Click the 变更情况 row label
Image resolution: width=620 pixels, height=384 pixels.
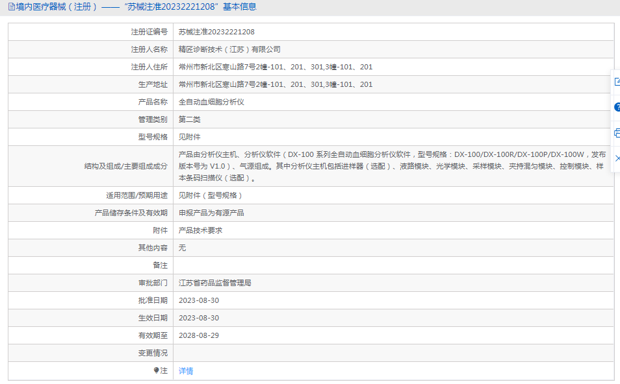153,353
